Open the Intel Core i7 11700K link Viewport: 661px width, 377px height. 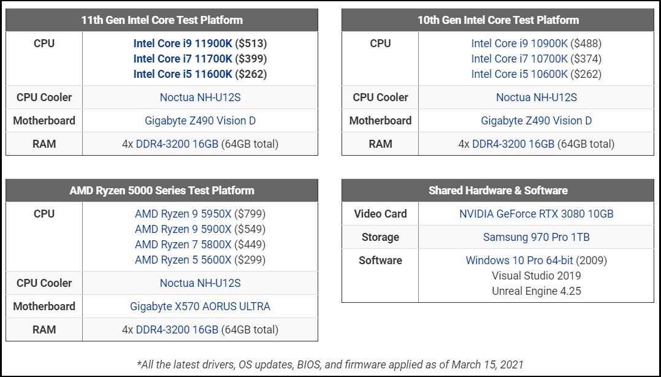(x=183, y=59)
